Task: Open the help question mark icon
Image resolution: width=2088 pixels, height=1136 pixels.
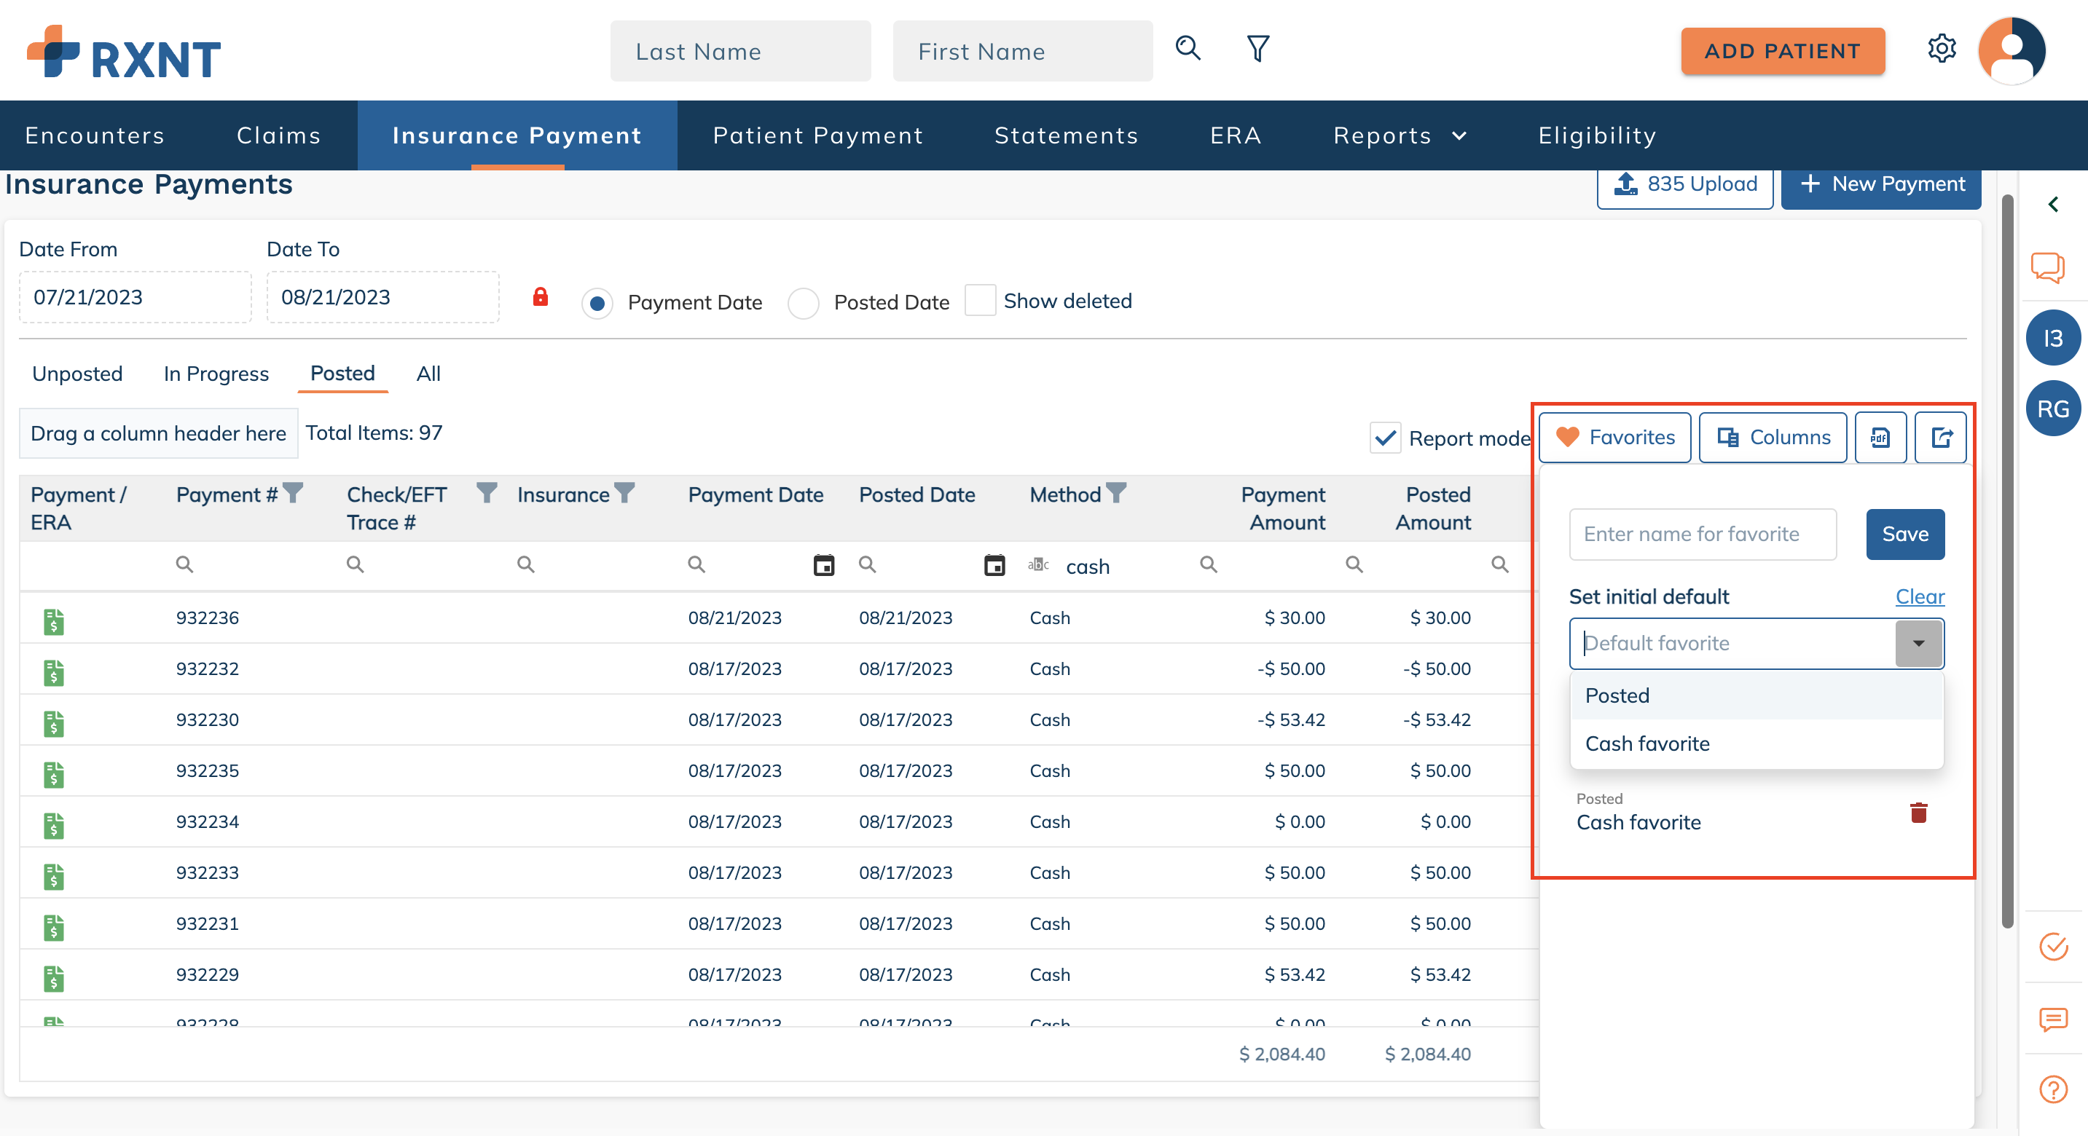Action: point(2053,1089)
